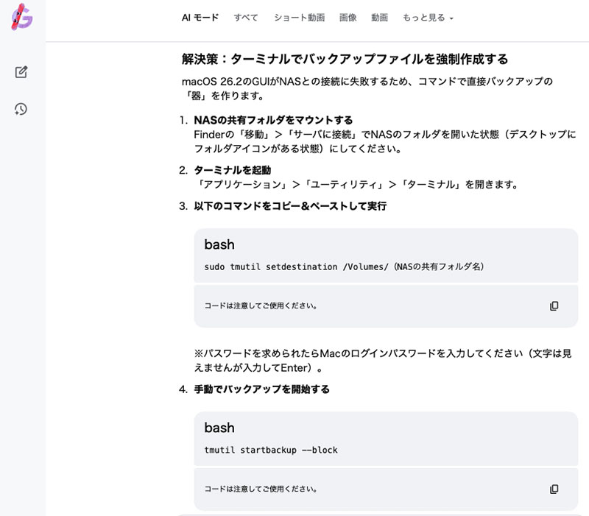Go to the 画像 search tab
The width and height of the screenshot is (589, 516).
(348, 18)
